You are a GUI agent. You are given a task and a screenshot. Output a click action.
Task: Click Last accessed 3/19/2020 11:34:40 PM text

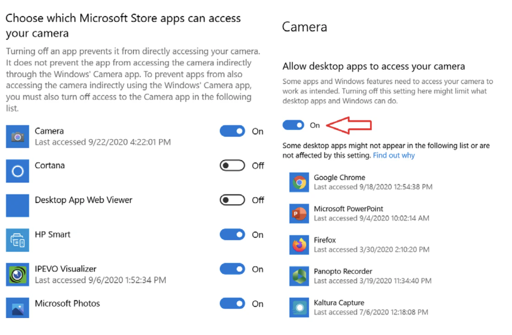373,281
